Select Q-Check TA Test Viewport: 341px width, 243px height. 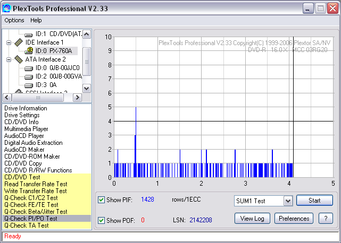click(47, 225)
